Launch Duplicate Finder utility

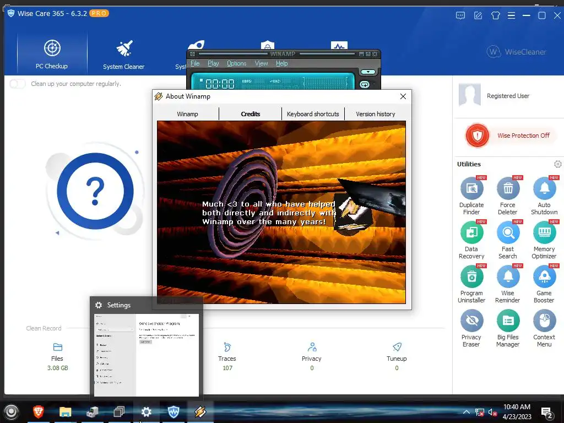471,196
